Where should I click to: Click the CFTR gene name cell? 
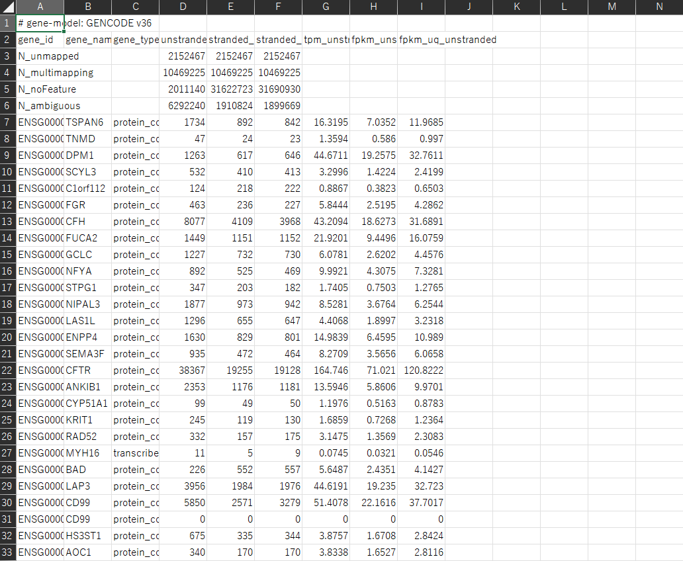click(87, 370)
